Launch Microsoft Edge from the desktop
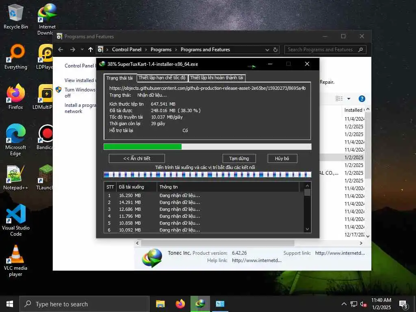This screenshot has width=416, height=312. point(16,140)
